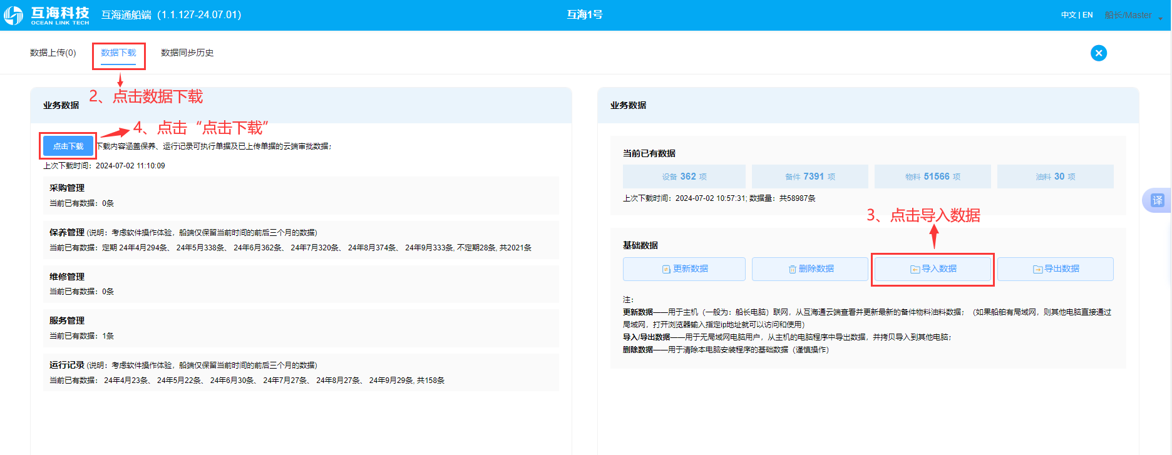Click the trash icon in 删除数据
The image size is (1172, 455).
792,269
